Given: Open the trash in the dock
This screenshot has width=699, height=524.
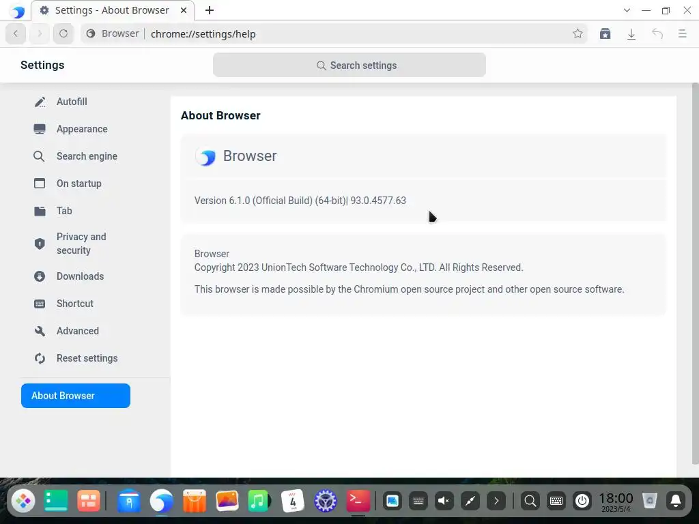Looking at the screenshot, I should click(650, 501).
